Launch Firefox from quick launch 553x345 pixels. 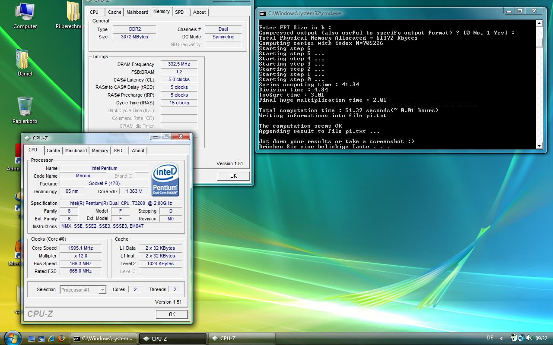(61, 338)
